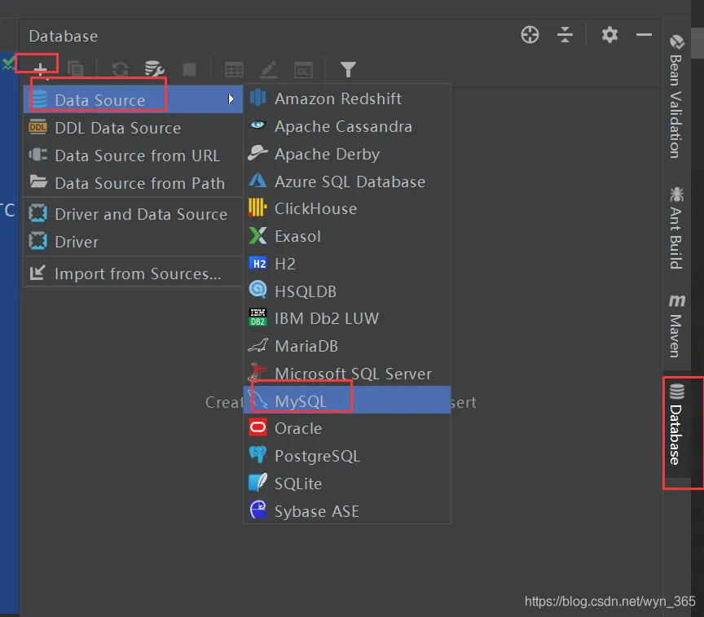This screenshot has width=704, height=617.
Task: Open Bean Validation side tab
Action: click(x=676, y=96)
